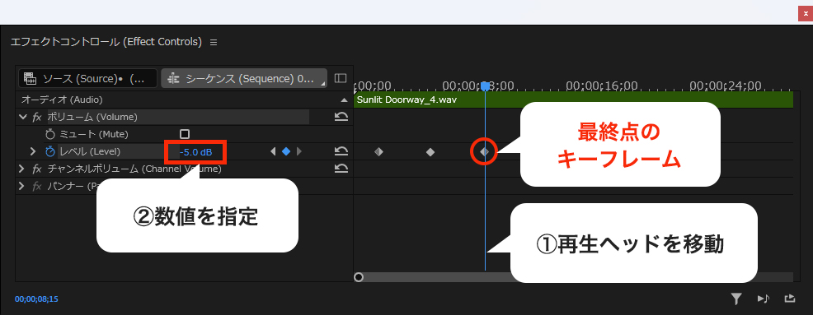This screenshot has width=813, height=315.
Task: Enable the Mute checkbox
Action: coord(185,134)
